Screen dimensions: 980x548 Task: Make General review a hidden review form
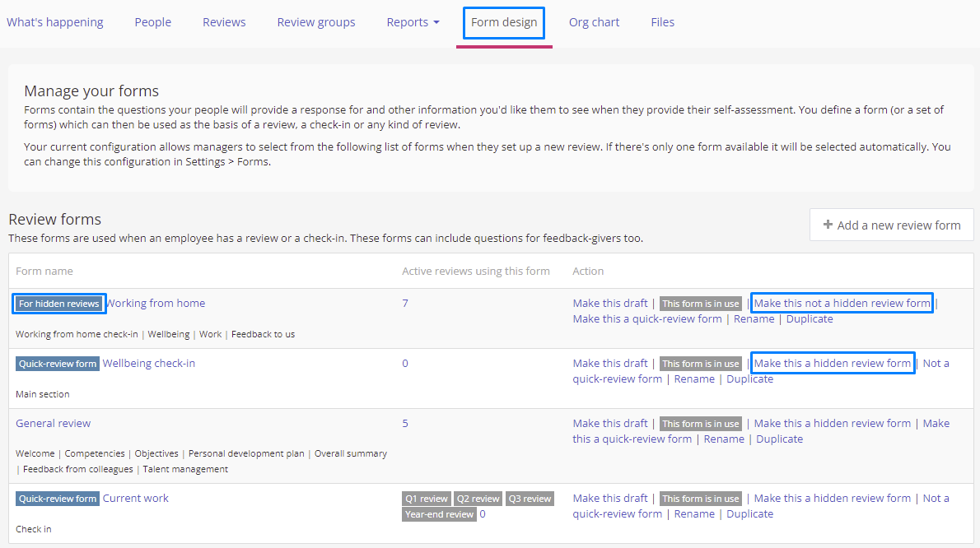tap(832, 423)
